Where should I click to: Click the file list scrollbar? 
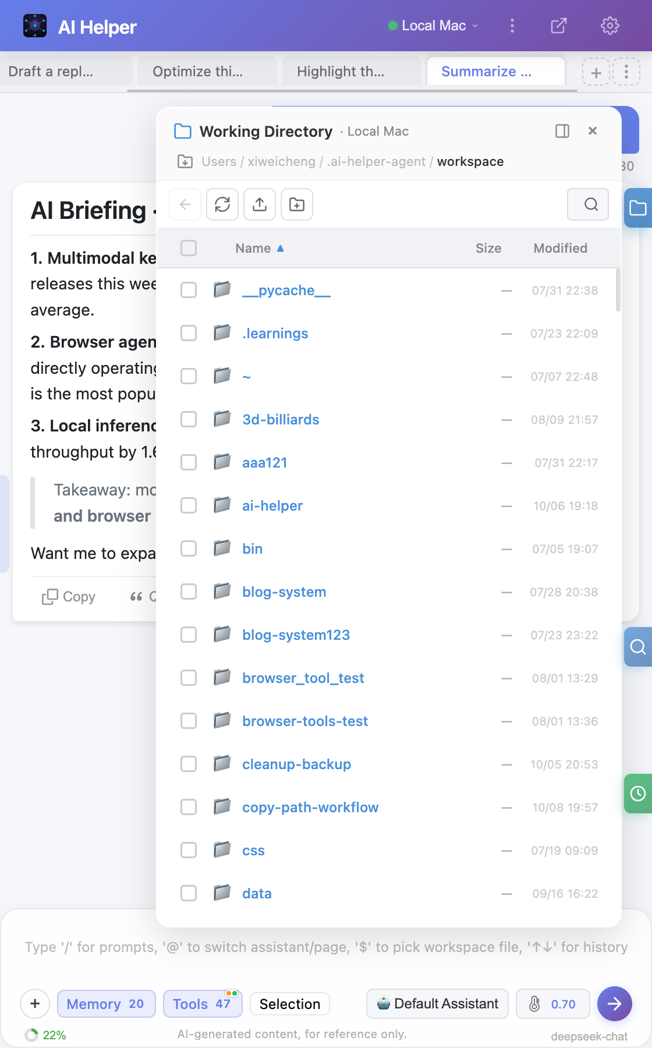[x=618, y=290]
